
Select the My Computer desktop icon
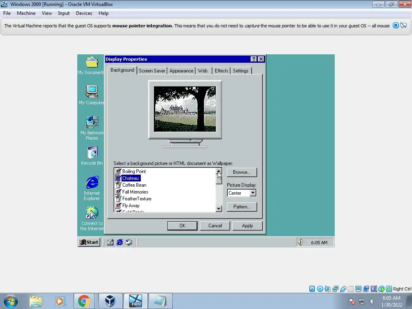[x=91, y=95]
